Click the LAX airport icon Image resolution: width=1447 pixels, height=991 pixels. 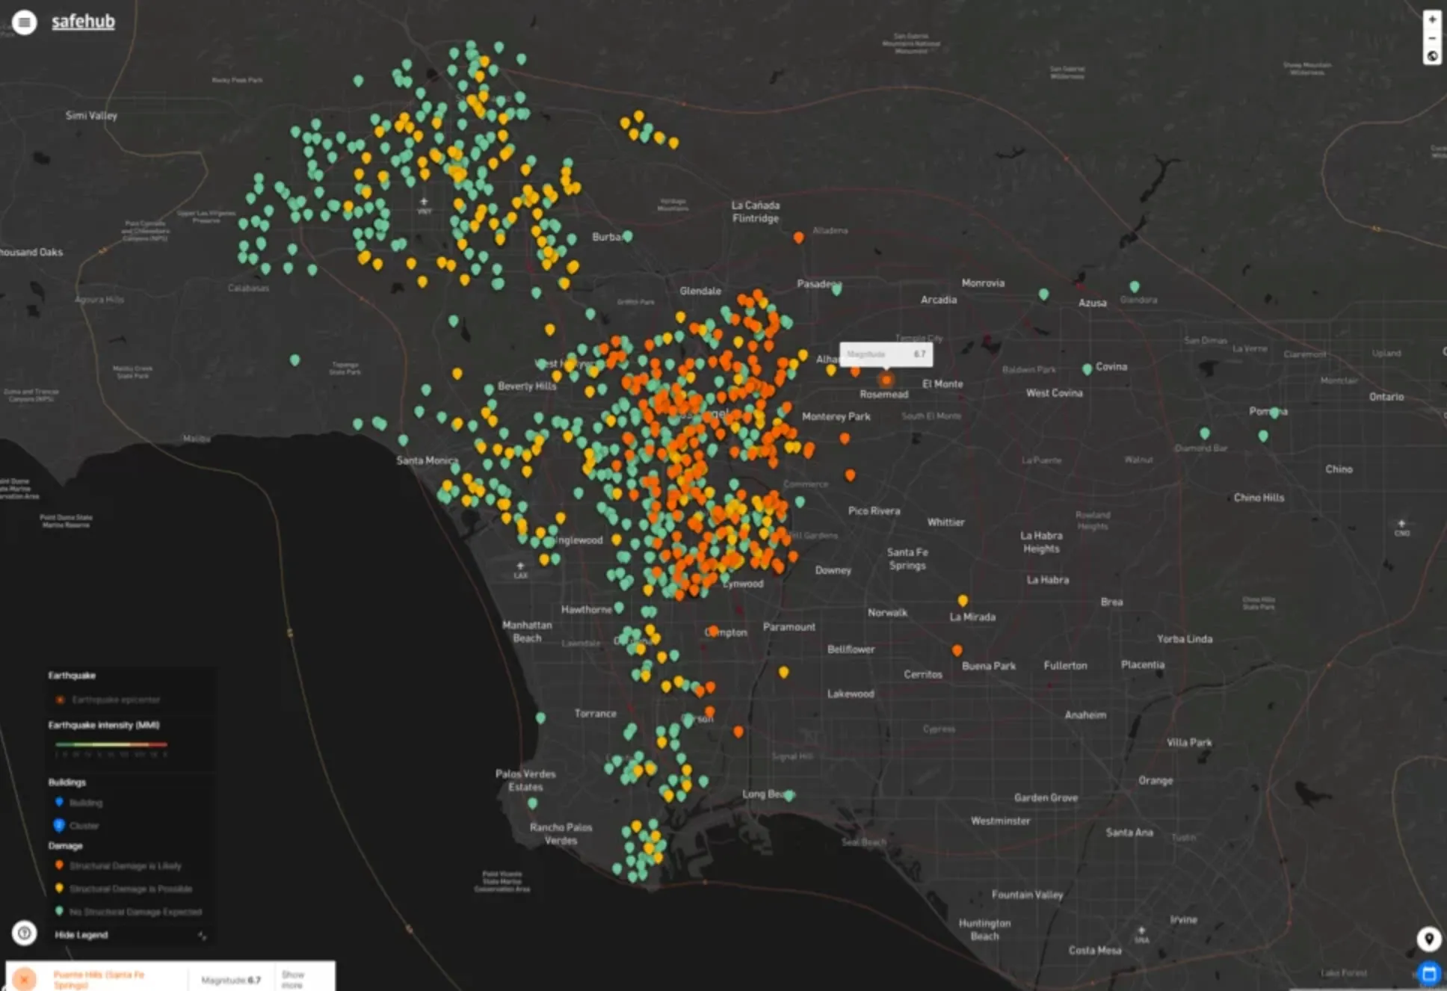(x=520, y=566)
